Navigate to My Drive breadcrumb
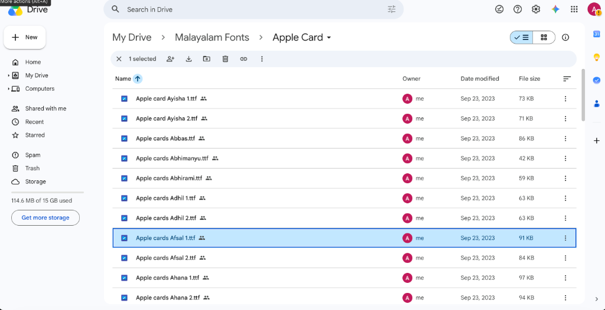605x310 pixels. click(132, 37)
